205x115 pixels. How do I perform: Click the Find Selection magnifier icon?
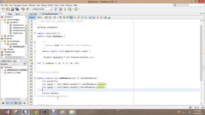(61, 17)
